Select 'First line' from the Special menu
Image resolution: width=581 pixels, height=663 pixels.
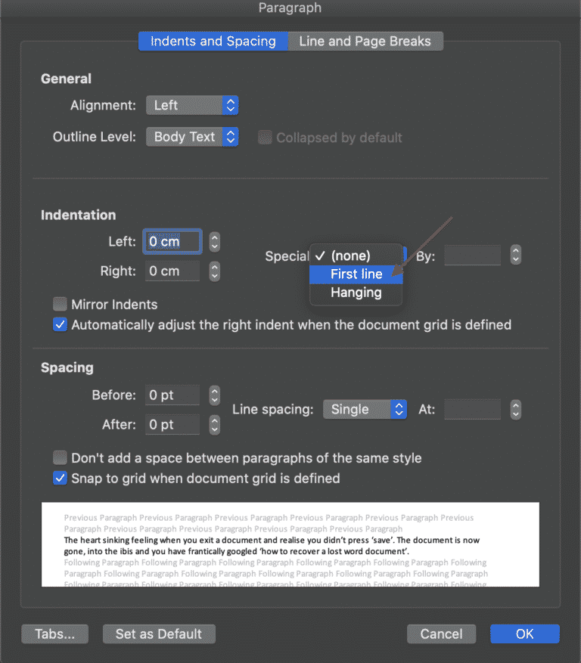click(x=356, y=274)
